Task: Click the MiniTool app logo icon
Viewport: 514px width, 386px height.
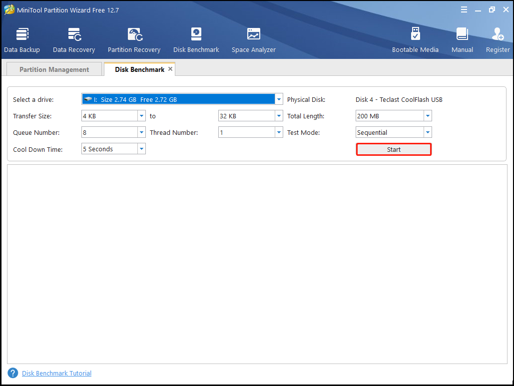Action: pos(9,10)
